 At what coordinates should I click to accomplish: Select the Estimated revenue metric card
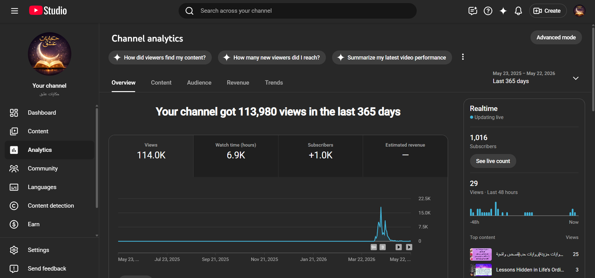coord(405,156)
